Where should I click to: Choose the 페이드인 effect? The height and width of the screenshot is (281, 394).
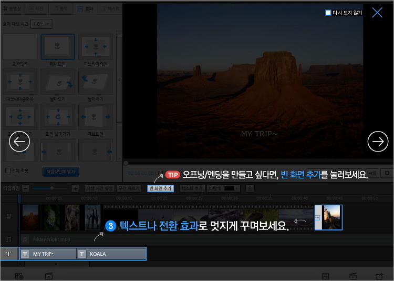(58, 47)
